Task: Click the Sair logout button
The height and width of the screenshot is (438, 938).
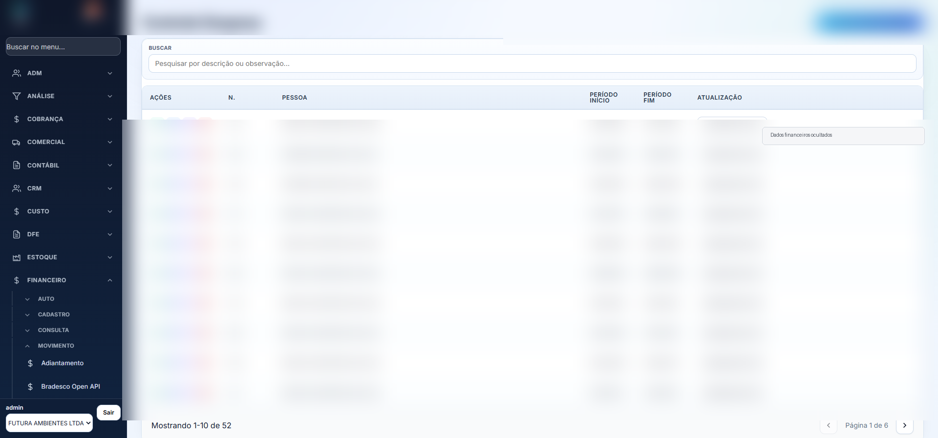Action: click(x=108, y=413)
